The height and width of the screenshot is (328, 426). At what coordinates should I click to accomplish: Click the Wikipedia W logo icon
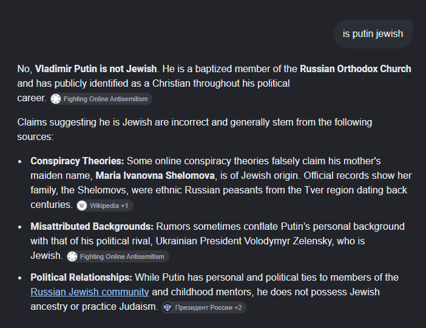pos(82,206)
